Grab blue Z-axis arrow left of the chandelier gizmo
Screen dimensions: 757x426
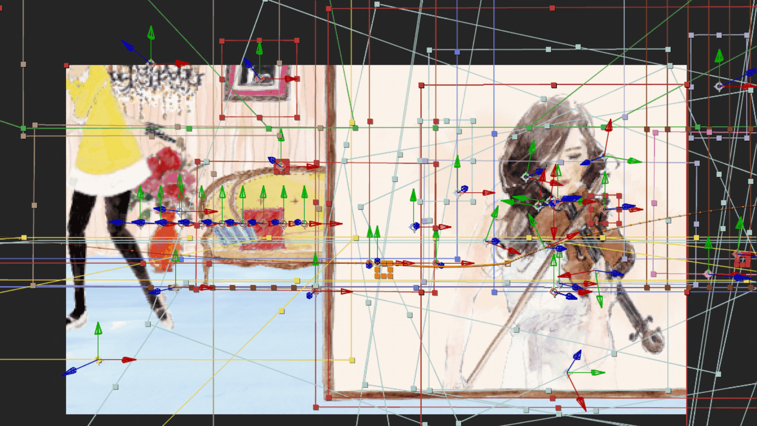coord(128,46)
